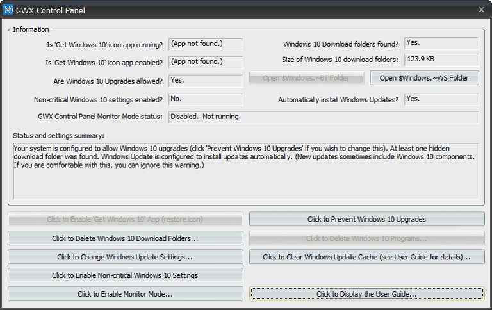
Task: Click the 'Non-critical Windows 10 settings enabled?' label
Action: 98,100
